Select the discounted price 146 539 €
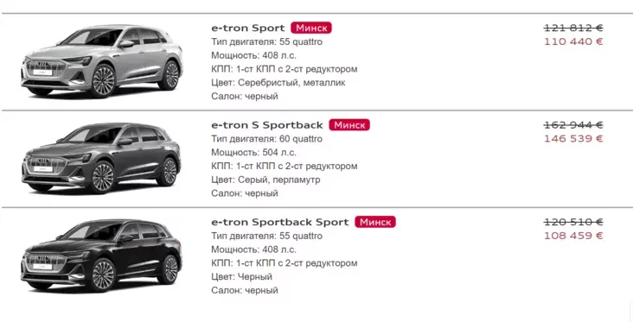The image size is (633, 322). click(x=573, y=139)
